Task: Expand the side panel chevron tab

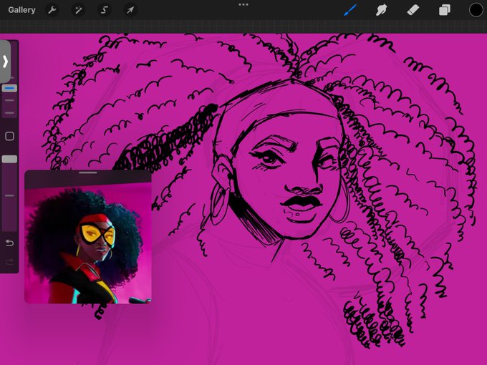Action: [x=5, y=62]
